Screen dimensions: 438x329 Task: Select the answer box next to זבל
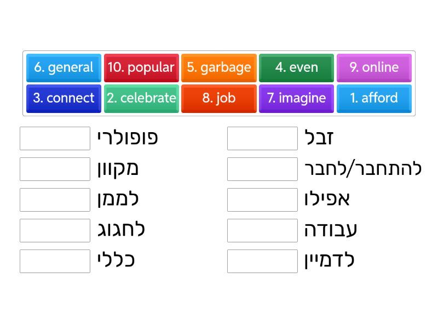click(x=262, y=138)
